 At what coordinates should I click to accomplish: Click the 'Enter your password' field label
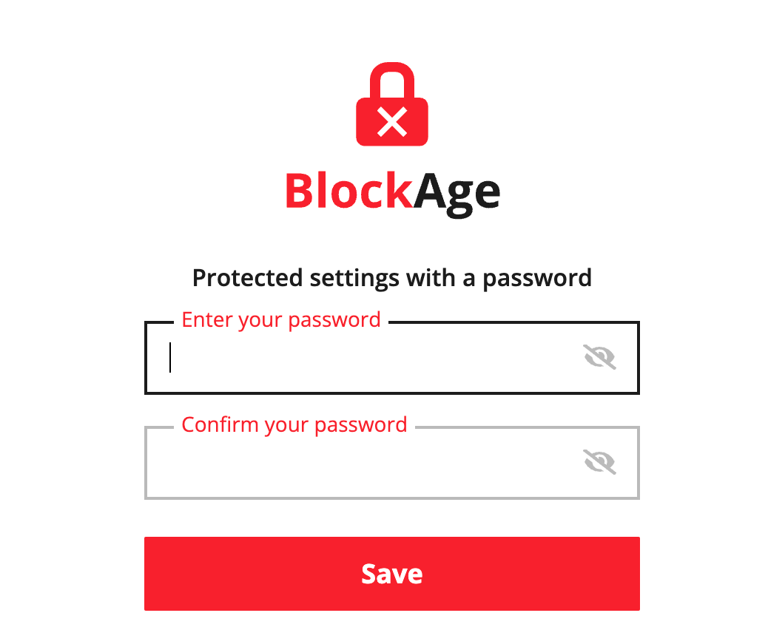pos(281,319)
